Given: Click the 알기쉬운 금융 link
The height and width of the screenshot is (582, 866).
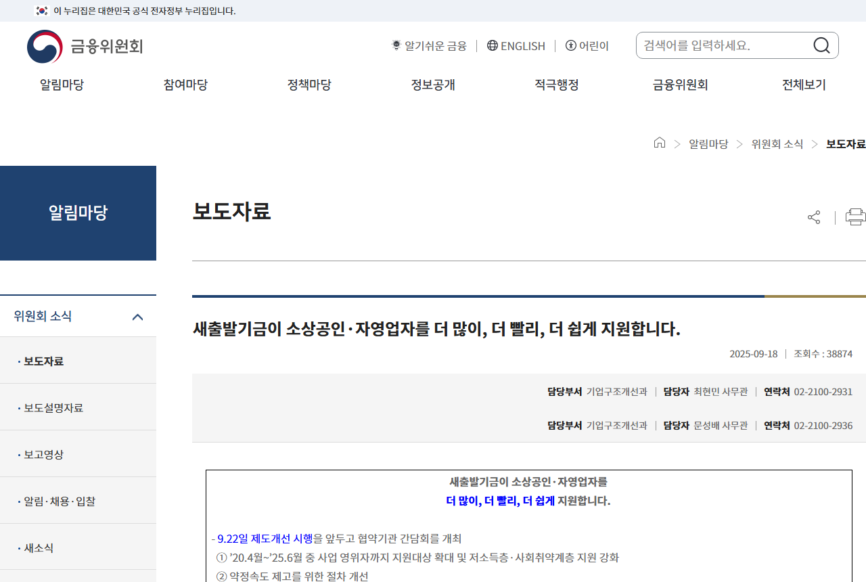Looking at the screenshot, I should click(x=436, y=45).
